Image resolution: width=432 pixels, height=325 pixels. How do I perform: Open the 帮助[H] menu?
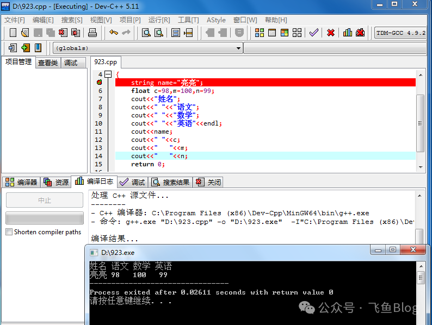click(x=276, y=20)
